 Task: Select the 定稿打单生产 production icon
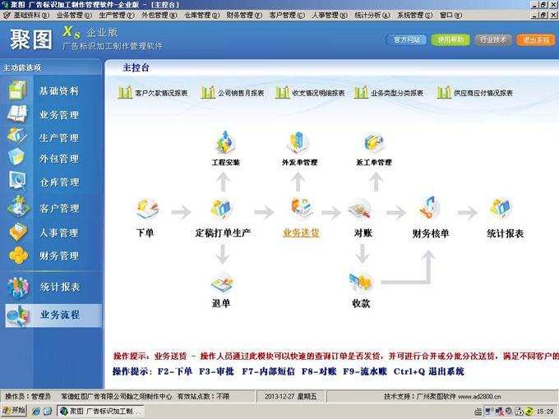(x=220, y=210)
